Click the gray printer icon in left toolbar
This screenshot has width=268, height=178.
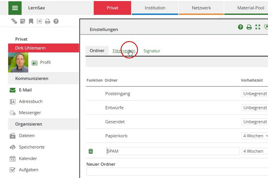pyautogui.click(x=48, y=21)
